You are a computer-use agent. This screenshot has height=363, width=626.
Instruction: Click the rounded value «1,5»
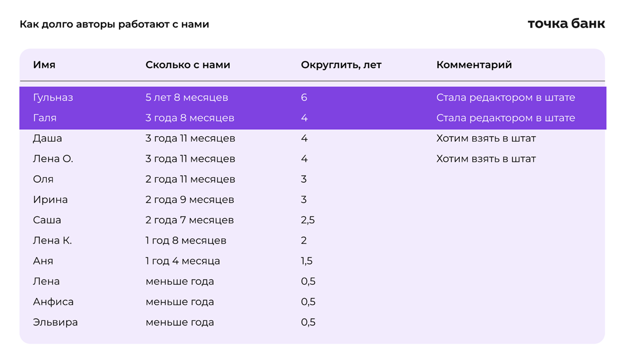pos(307,261)
